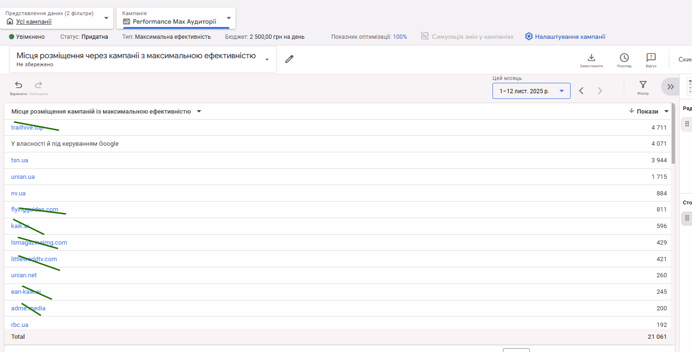Click the Повторити redo arrow
Image resolution: width=692 pixels, height=352 pixels.
pyautogui.click(x=38, y=85)
